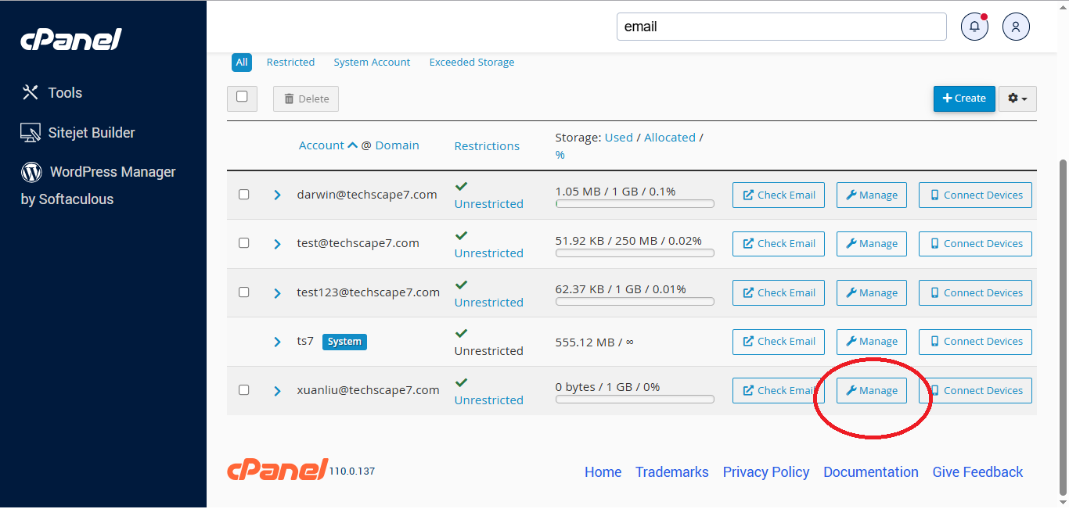1069x509 pixels.
Task: Sort by Domain column
Action: coord(397,145)
